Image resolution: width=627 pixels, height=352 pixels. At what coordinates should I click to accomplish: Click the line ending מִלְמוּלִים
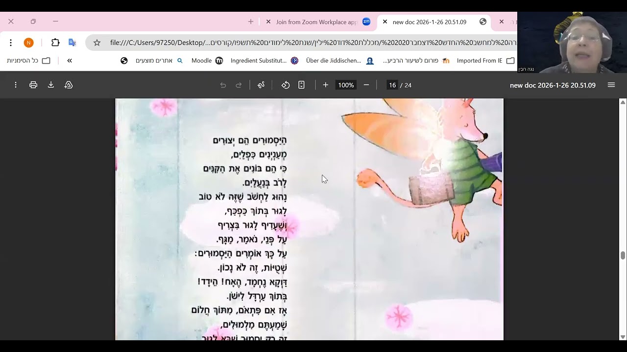point(254,325)
